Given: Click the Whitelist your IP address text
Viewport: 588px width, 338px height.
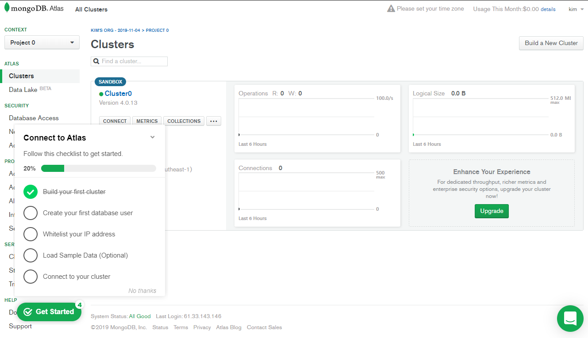Looking at the screenshot, I should click(x=79, y=234).
